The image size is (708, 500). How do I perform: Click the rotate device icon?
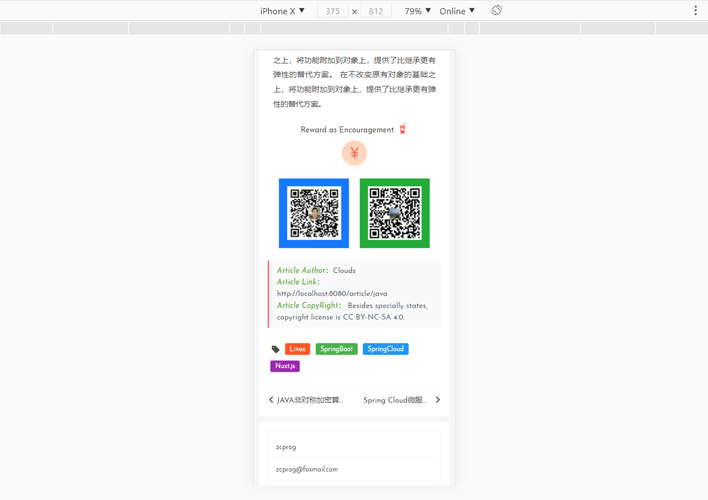coord(496,10)
